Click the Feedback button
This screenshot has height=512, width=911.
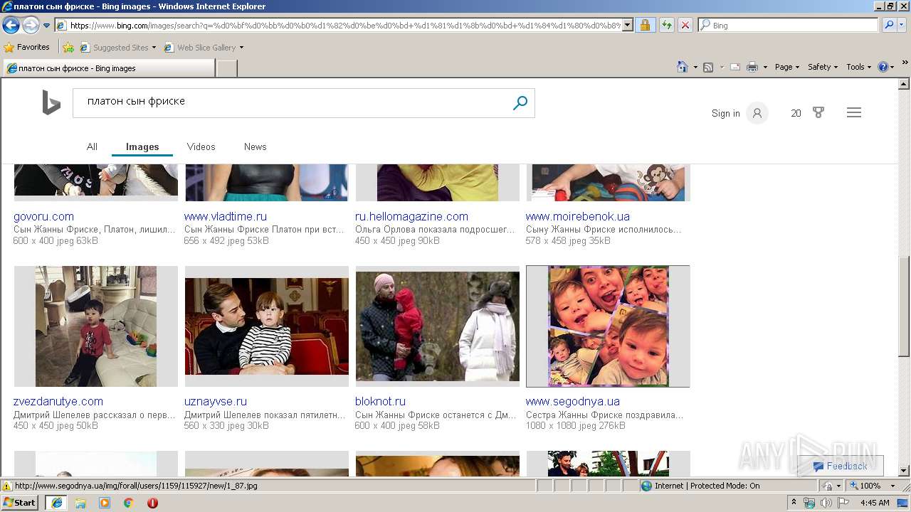click(x=840, y=466)
